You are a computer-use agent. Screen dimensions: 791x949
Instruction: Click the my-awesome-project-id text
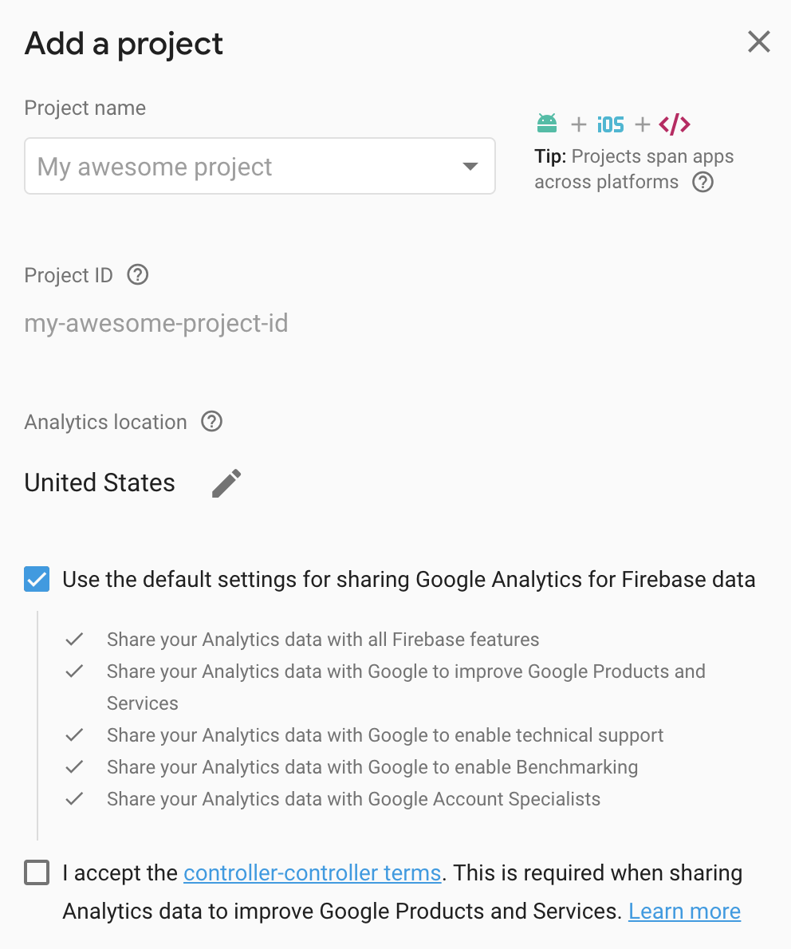pyautogui.click(x=156, y=324)
